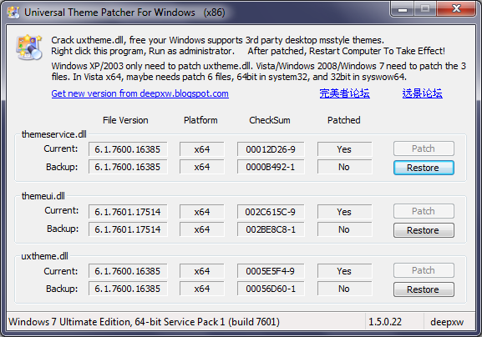Minimize the Universal Theme Patcher window
Image resolution: width=482 pixels, height=337 pixels.
[403, 9]
